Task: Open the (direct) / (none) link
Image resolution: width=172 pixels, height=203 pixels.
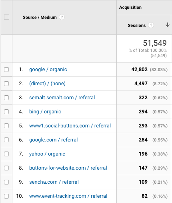Action: 47,84
